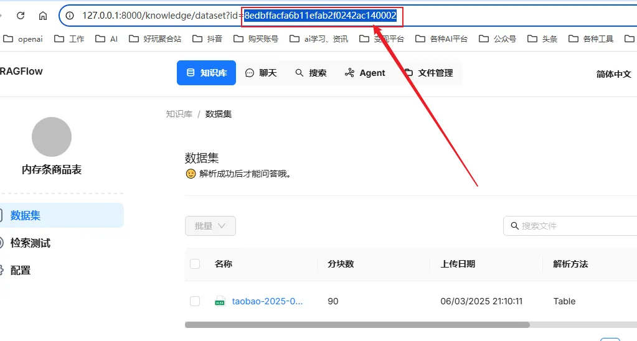637x341 pixels.
Task: Toggle the select-all checkbox in table header
Action: click(195, 264)
